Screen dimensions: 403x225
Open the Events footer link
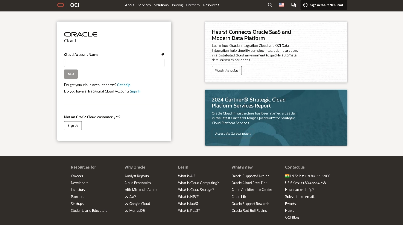tap(290, 204)
